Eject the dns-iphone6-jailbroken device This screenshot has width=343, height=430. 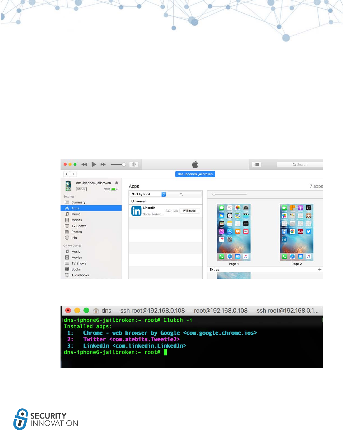(117, 183)
